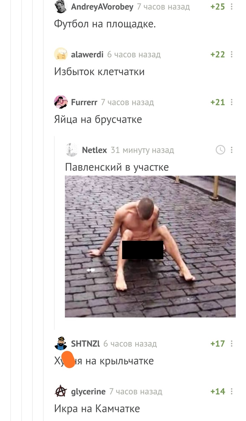This screenshot has height=421, width=246.
Task: Click the clock icon on Netlex's comment
Action: pyautogui.click(x=220, y=150)
